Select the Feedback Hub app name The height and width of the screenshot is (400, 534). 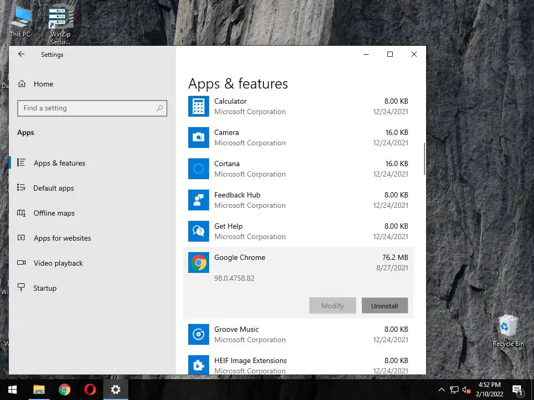(x=237, y=195)
